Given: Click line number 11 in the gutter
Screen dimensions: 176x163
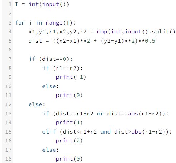Looking at the screenshot, I should click(9, 95).
